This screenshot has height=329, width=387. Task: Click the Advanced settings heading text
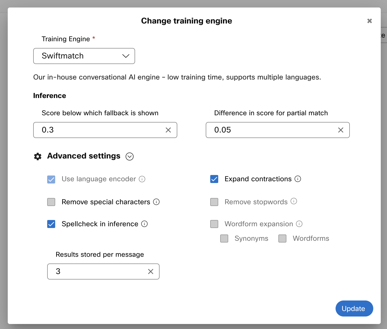pyautogui.click(x=84, y=156)
